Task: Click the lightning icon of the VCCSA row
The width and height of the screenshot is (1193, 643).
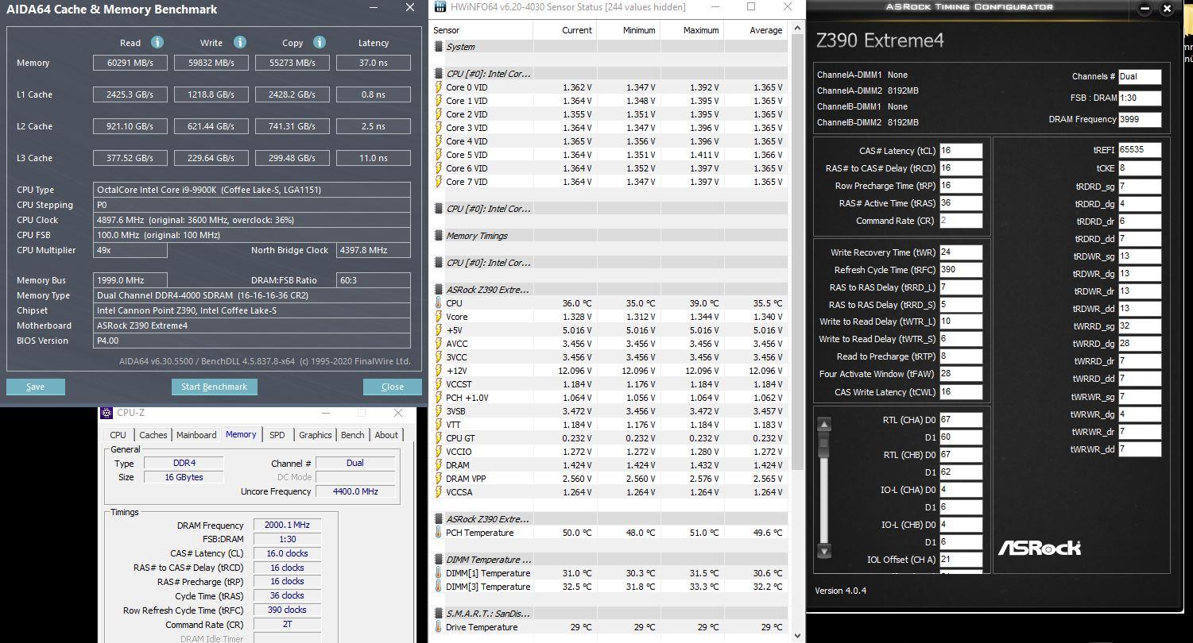Action: click(x=438, y=492)
